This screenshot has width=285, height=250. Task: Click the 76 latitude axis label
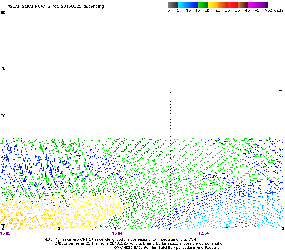tap(3, 115)
